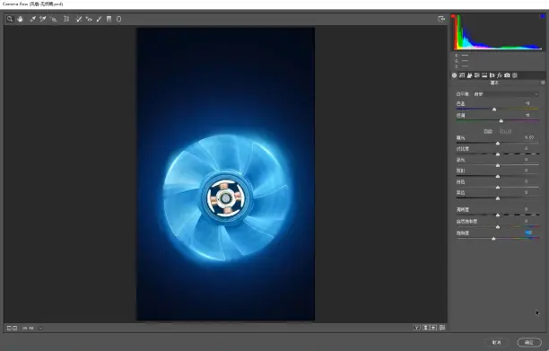
Task: Select the Color Sampler tool
Action: (43, 19)
